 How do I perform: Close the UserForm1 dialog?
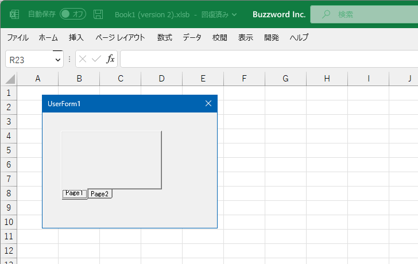pos(208,103)
